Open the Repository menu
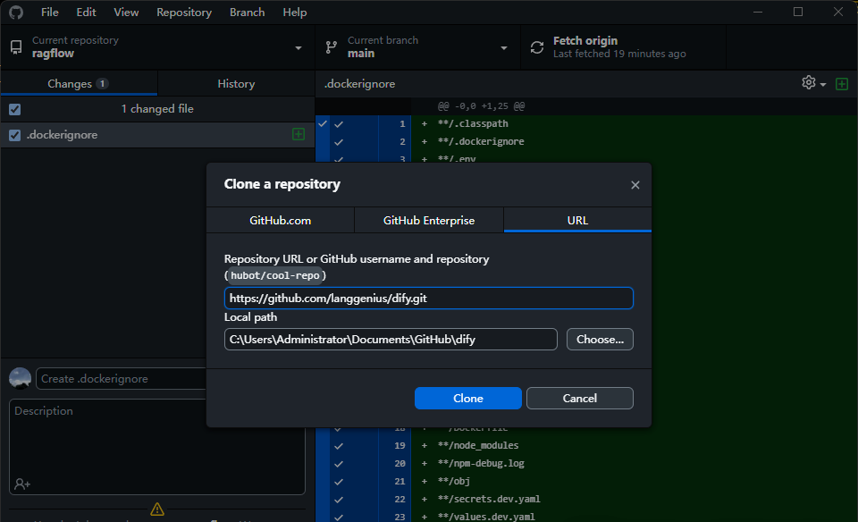 click(184, 12)
